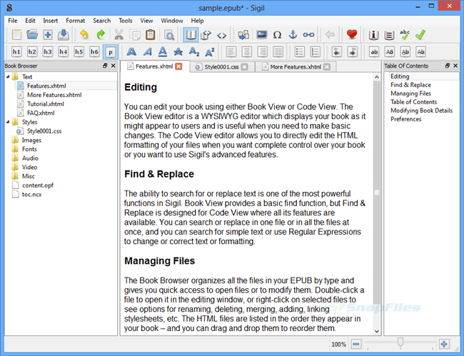Insert a numbered list
Viewport: 464px width, 356px height.
point(315,52)
